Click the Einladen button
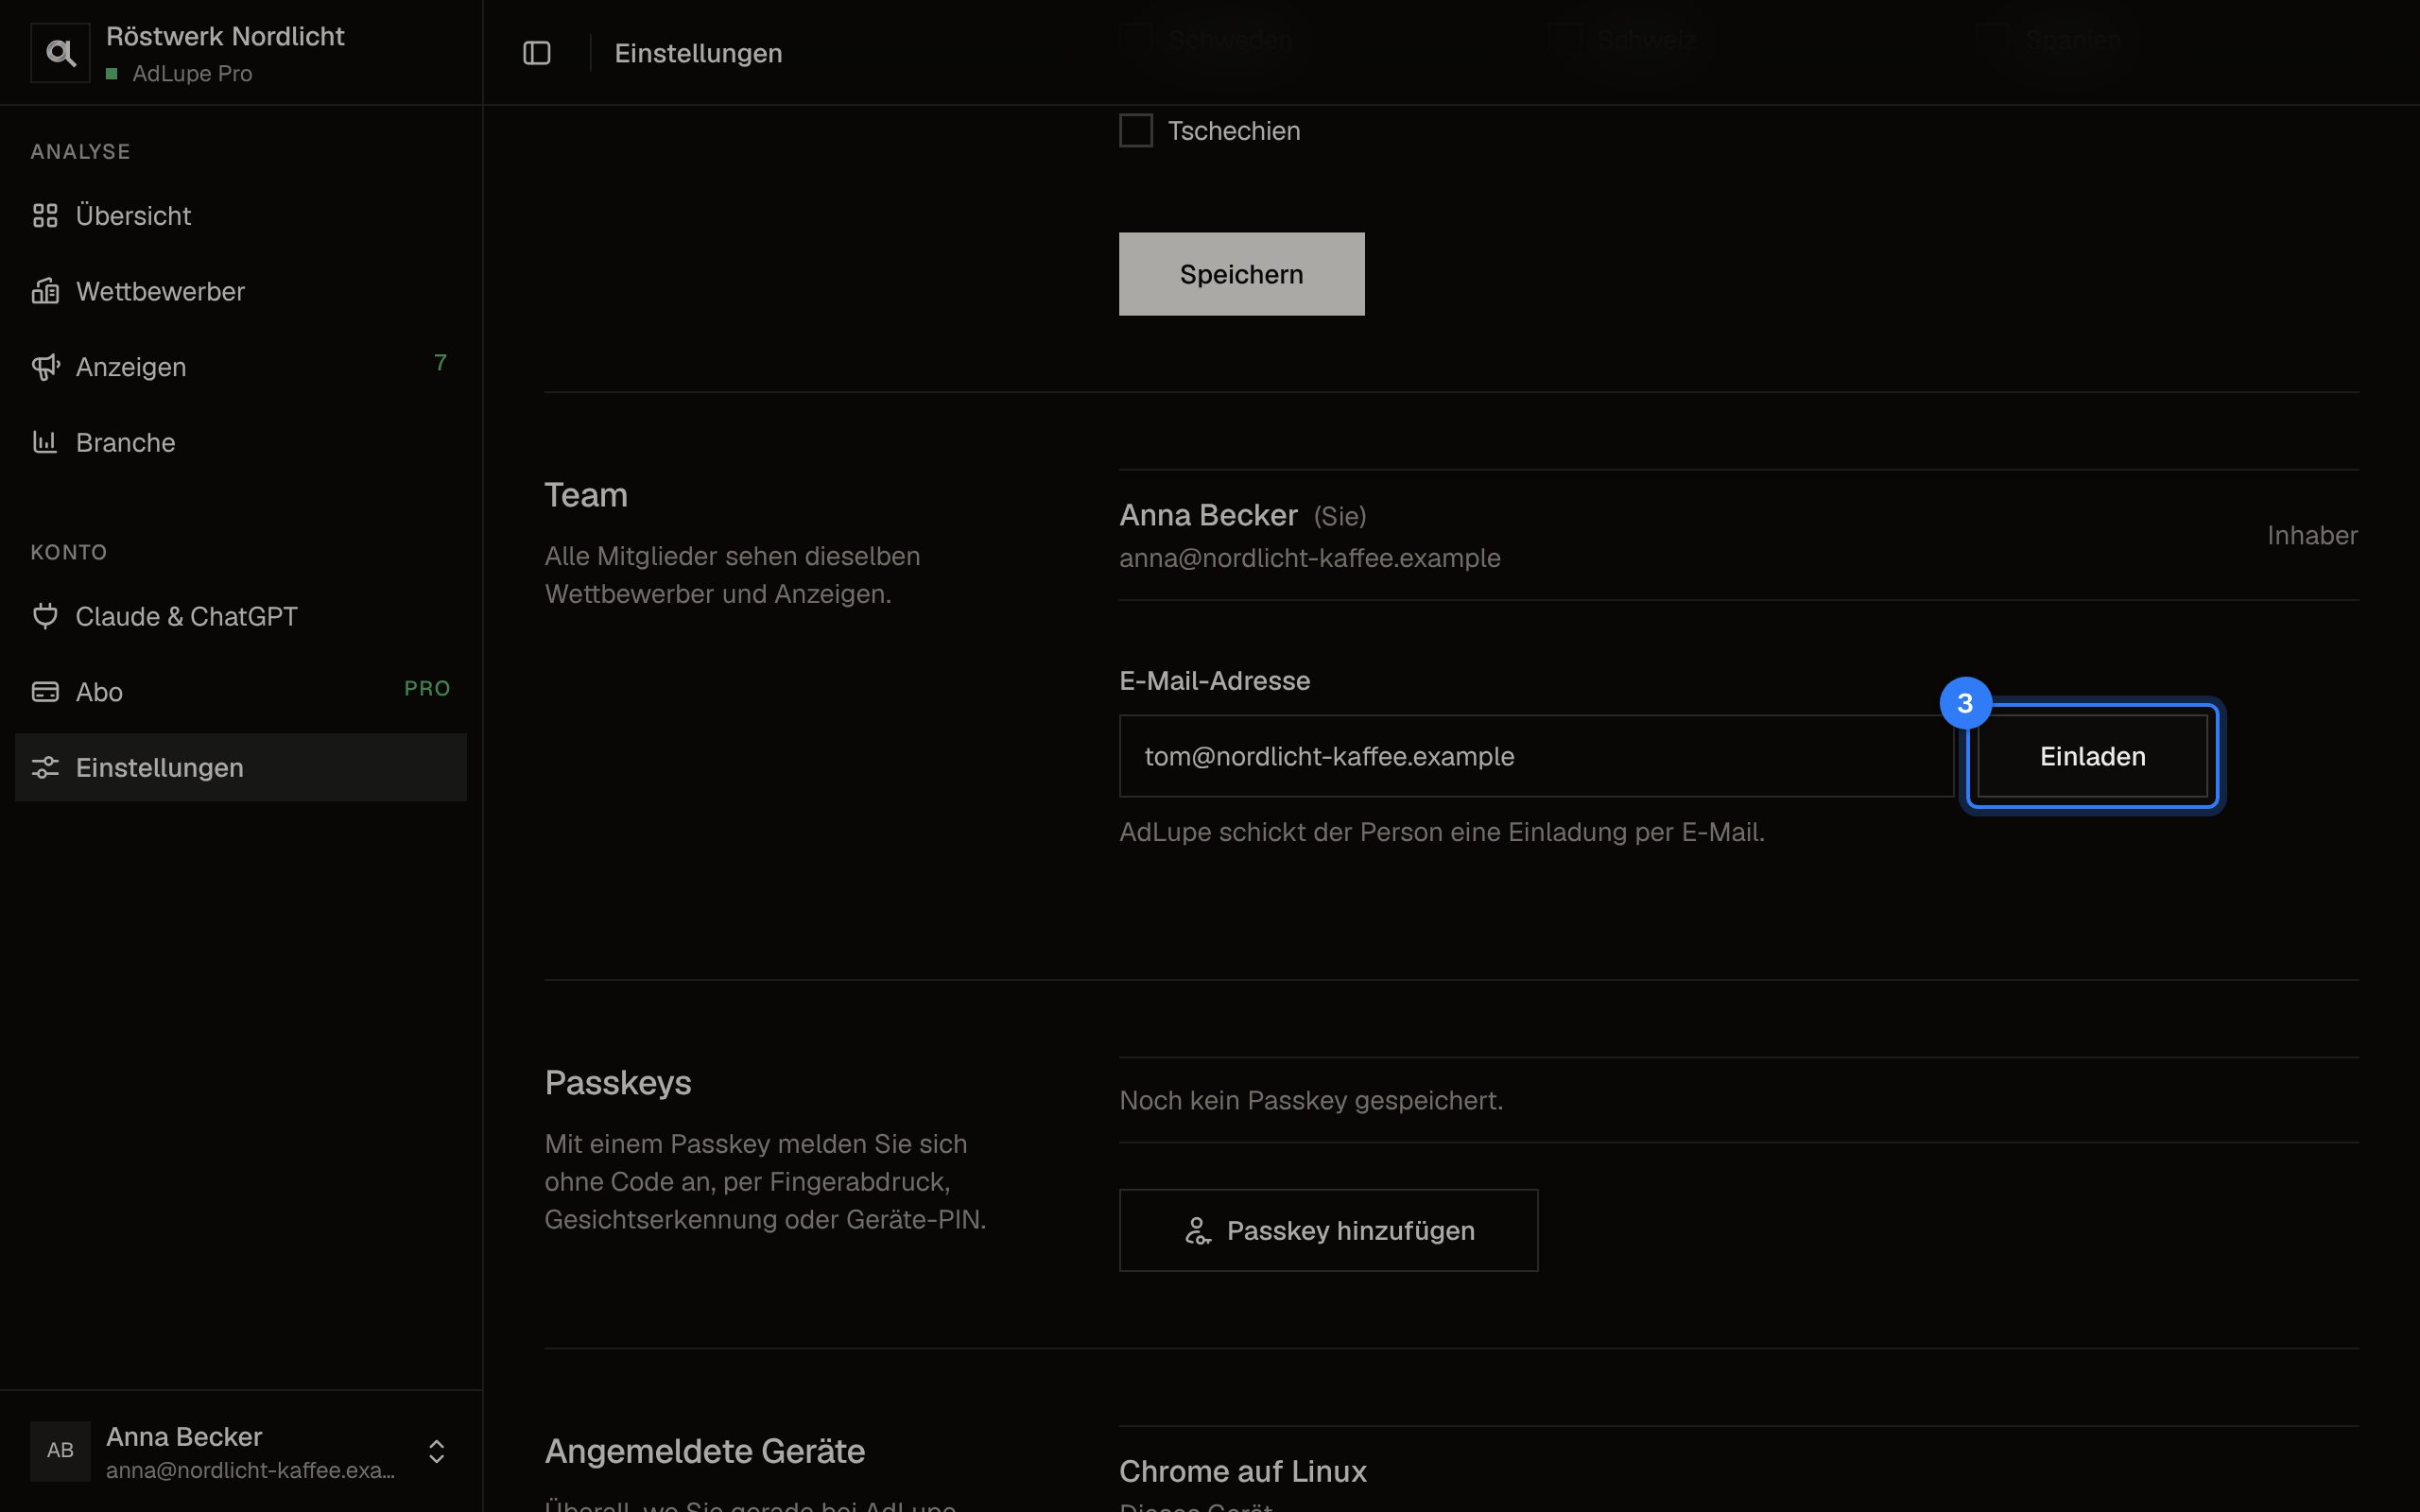Image resolution: width=2420 pixels, height=1512 pixels. tap(2092, 756)
